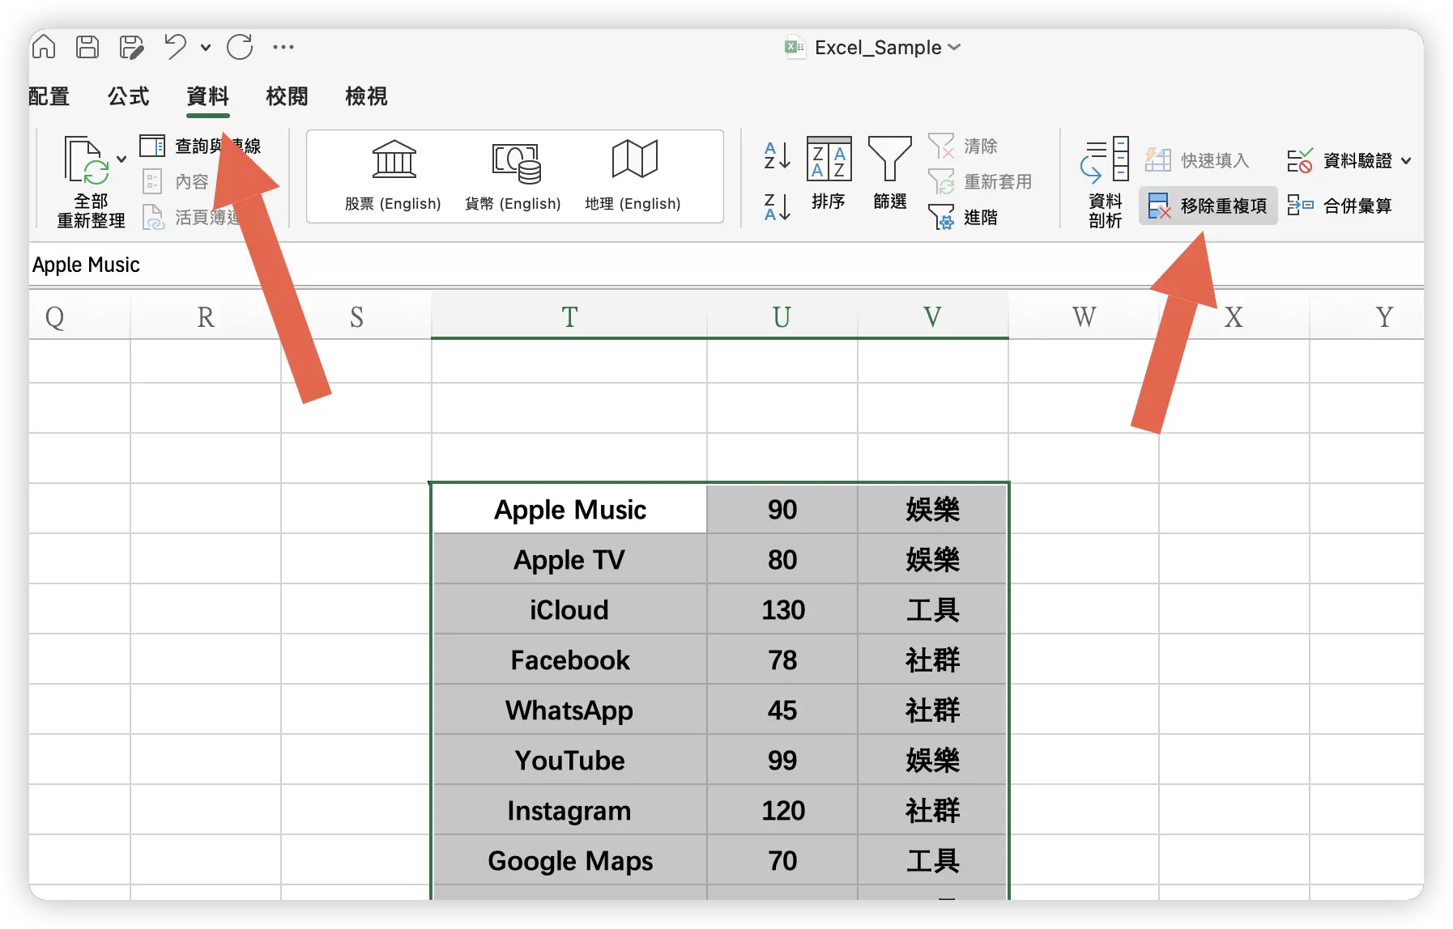Click 快速填入 flash fill
This screenshot has height=929, width=1453.
[x=1197, y=160]
